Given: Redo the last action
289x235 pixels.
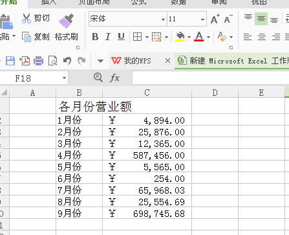Looking at the screenshot, I should click(x=81, y=61).
